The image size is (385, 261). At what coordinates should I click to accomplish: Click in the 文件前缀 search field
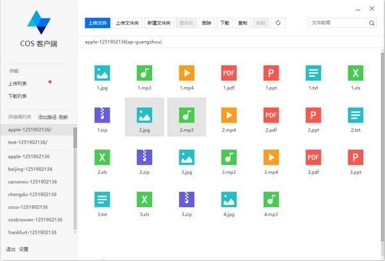click(337, 23)
